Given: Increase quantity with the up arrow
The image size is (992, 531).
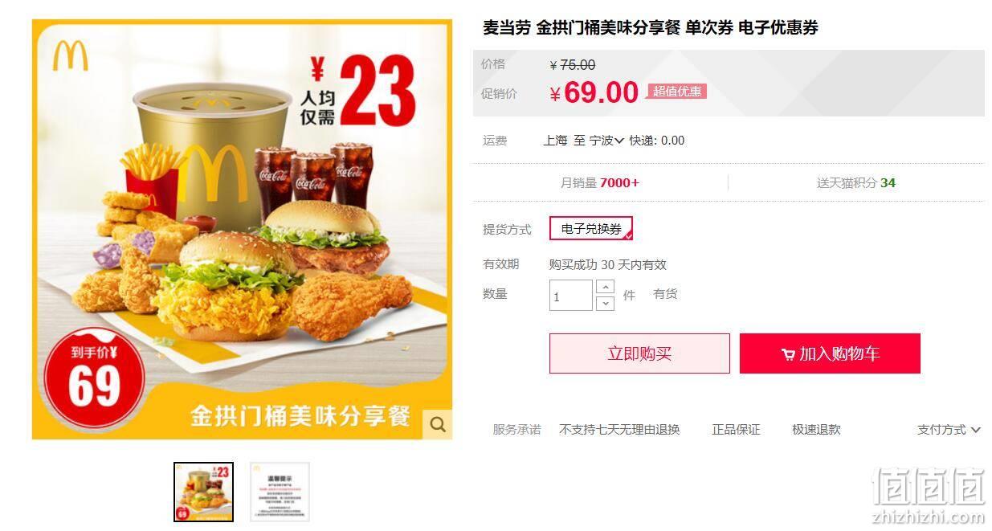Looking at the screenshot, I should [x=606, y=287].
